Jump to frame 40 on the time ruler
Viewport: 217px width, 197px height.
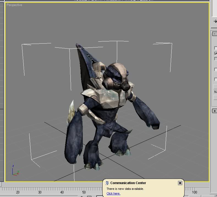pos(62,192)
